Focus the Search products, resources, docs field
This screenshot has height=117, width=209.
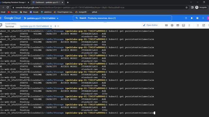(x=122, y=18)
